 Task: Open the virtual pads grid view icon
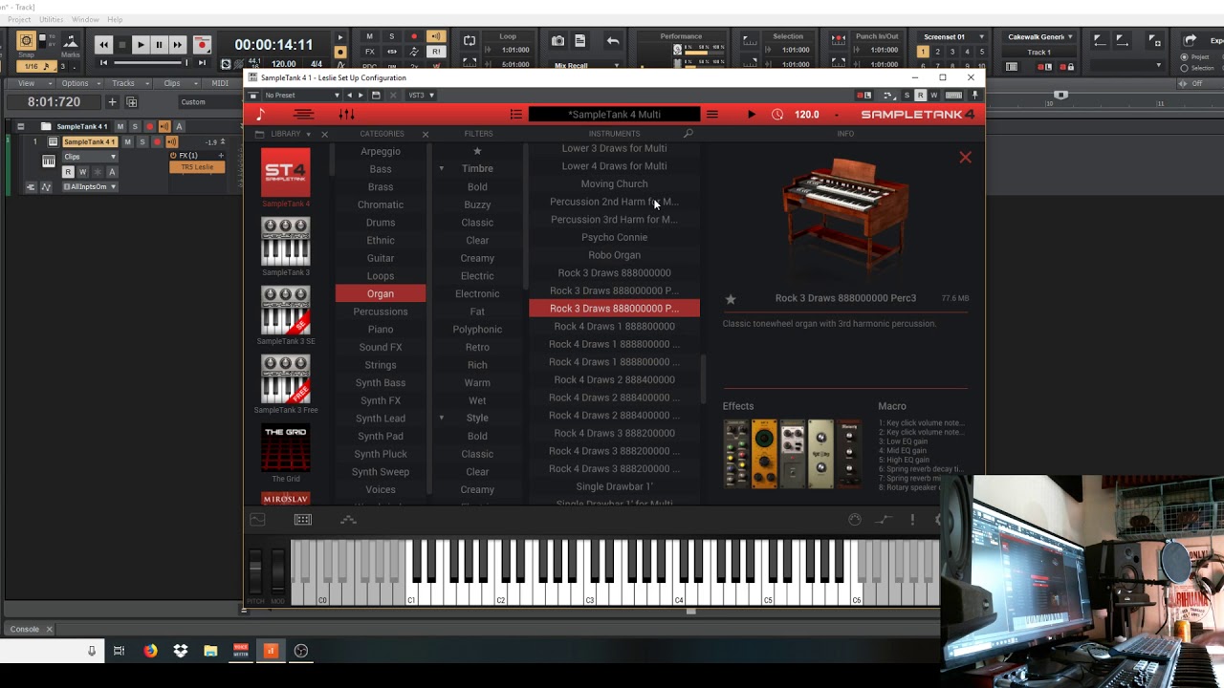tap(303, 519)
